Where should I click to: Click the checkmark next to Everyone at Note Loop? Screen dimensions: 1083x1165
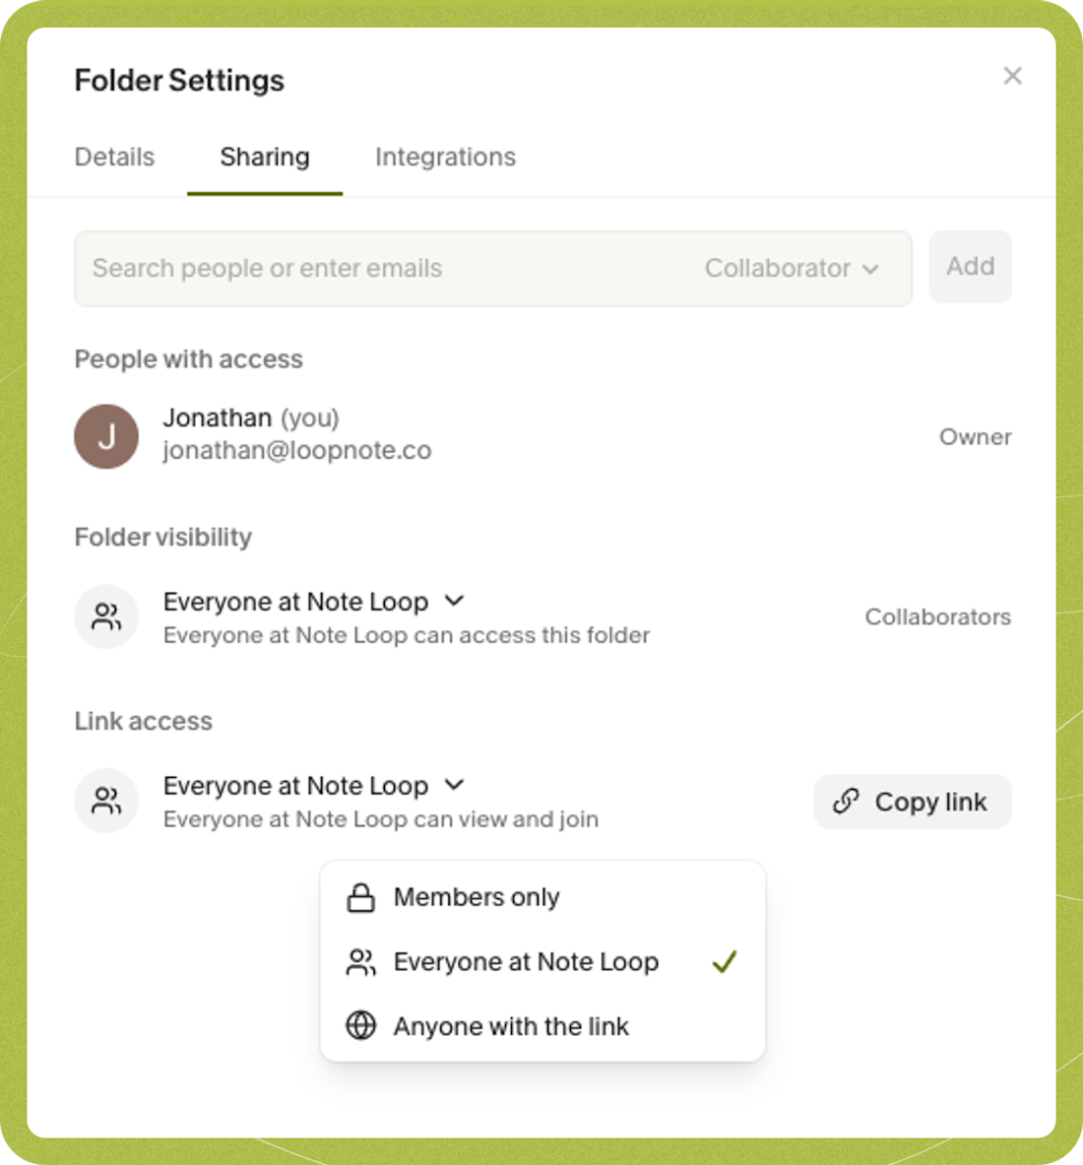click(726, 962)
